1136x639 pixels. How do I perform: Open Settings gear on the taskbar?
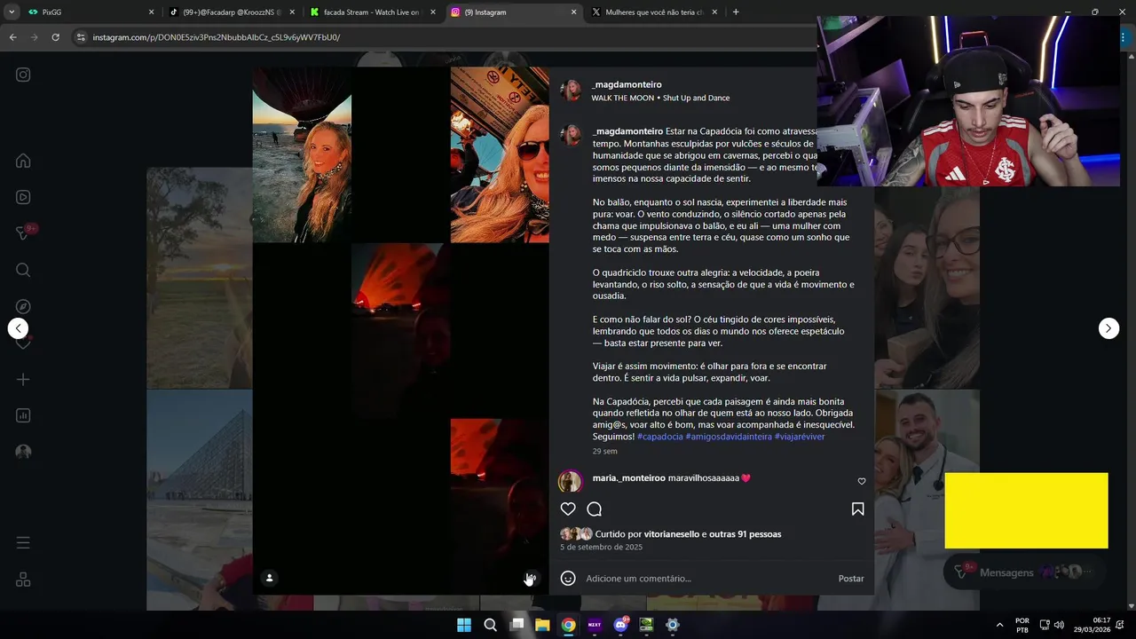coord(673,625)
